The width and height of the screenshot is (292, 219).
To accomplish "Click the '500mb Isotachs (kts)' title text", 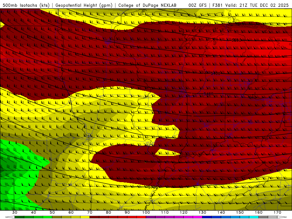I will pos(26,5).
